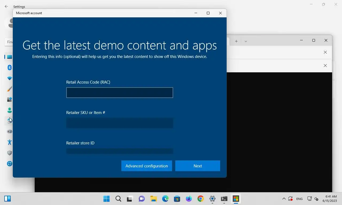Focus Retail Access Code (RAC) field

[x=120, y=93]
